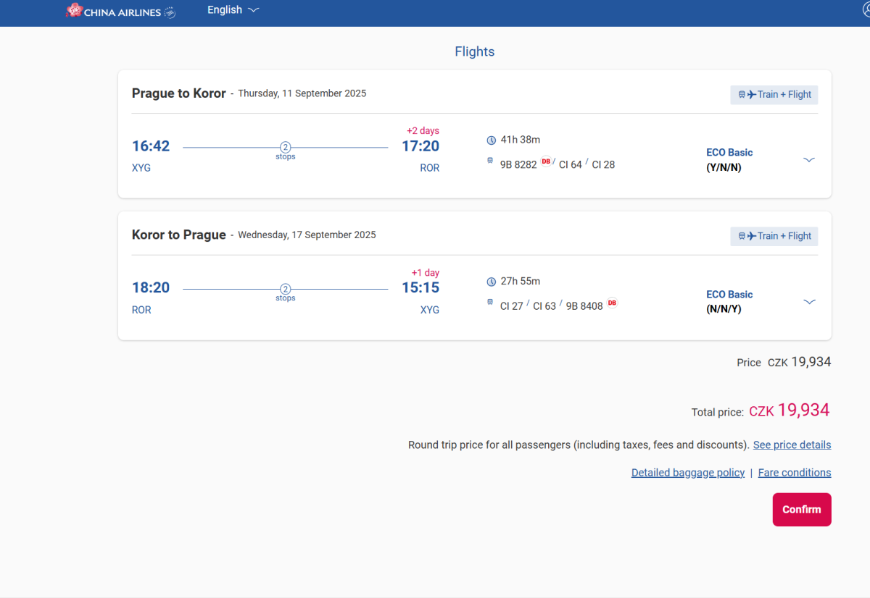This screenshot has width=870, height=598.
Task: Select ECO Basic fare on the outbound flight
Action: [x=729, y=153]
